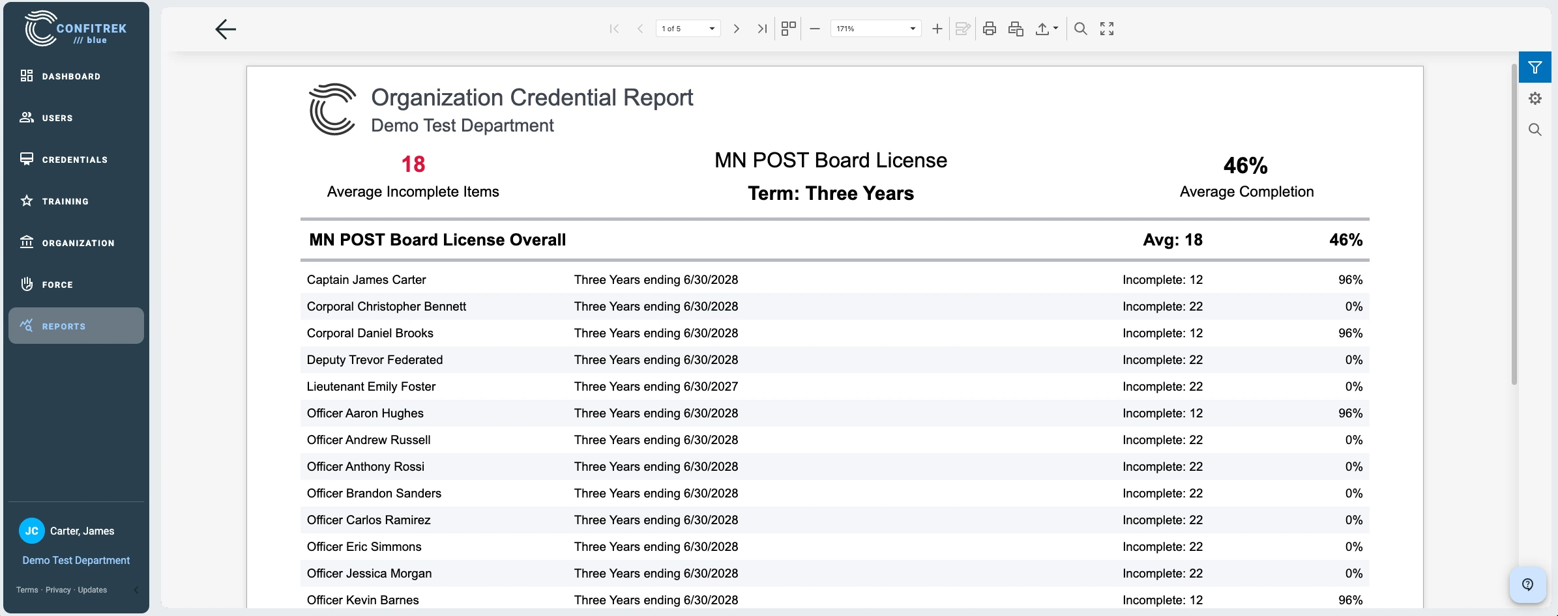This screenshot has width=1558, height=616.
Task: Open the export settings gear panel
Action: click(x=1535, y=98)
